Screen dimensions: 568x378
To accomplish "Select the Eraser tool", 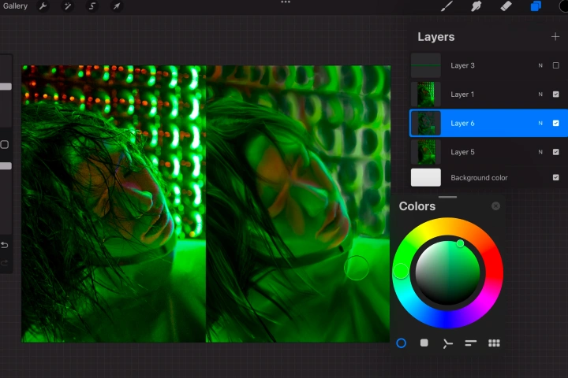I will pyautogui.click(x=506, y=6).
